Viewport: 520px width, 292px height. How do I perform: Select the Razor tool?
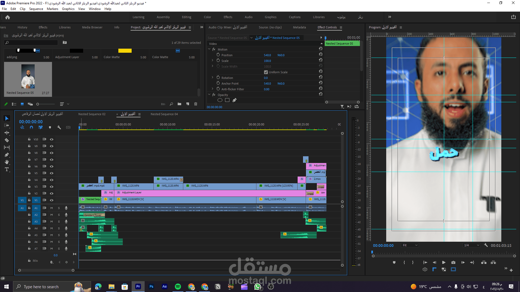coord(7,140)
